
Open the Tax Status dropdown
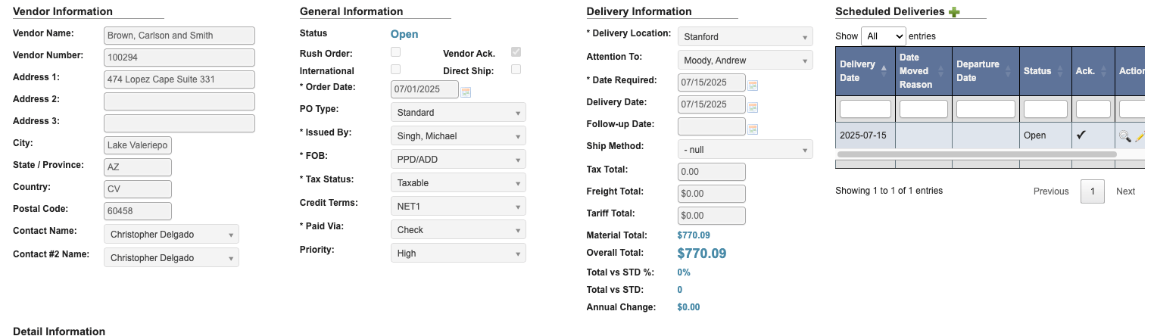(458, 183)
